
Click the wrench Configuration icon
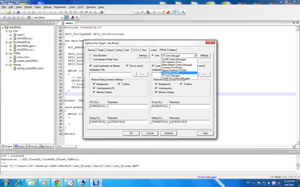coord(183,12)
